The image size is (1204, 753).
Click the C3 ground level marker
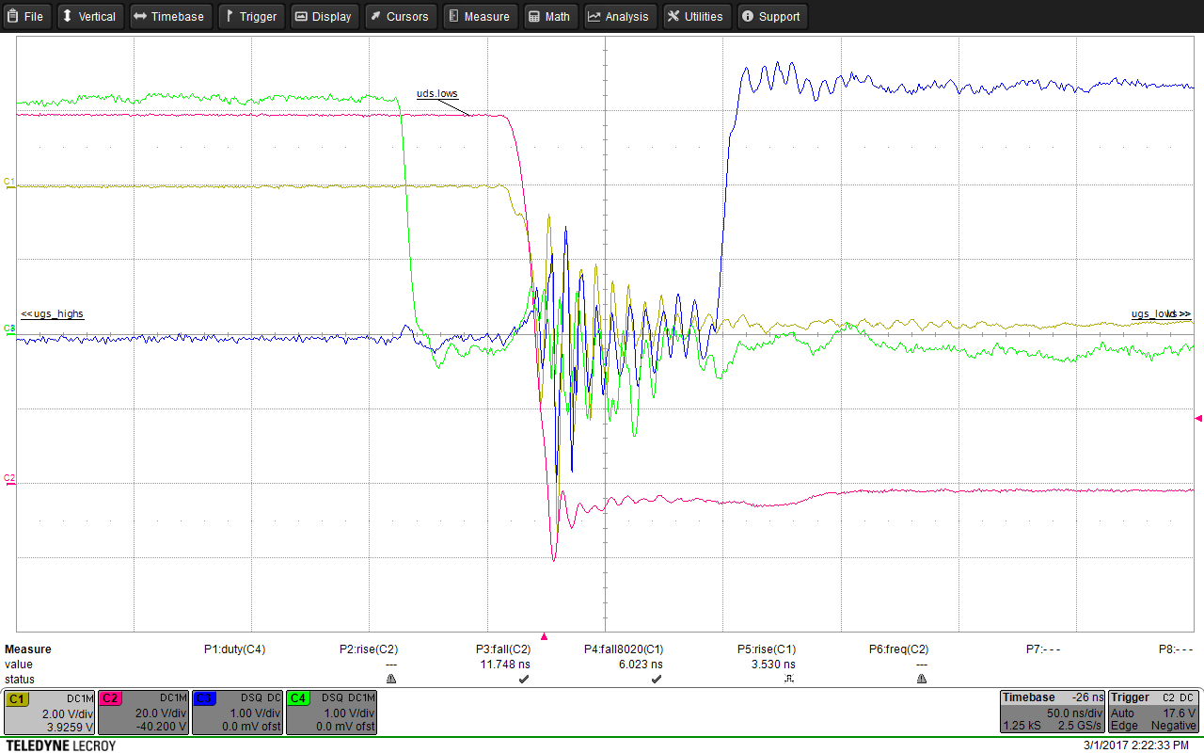click(x=9, y=328)
